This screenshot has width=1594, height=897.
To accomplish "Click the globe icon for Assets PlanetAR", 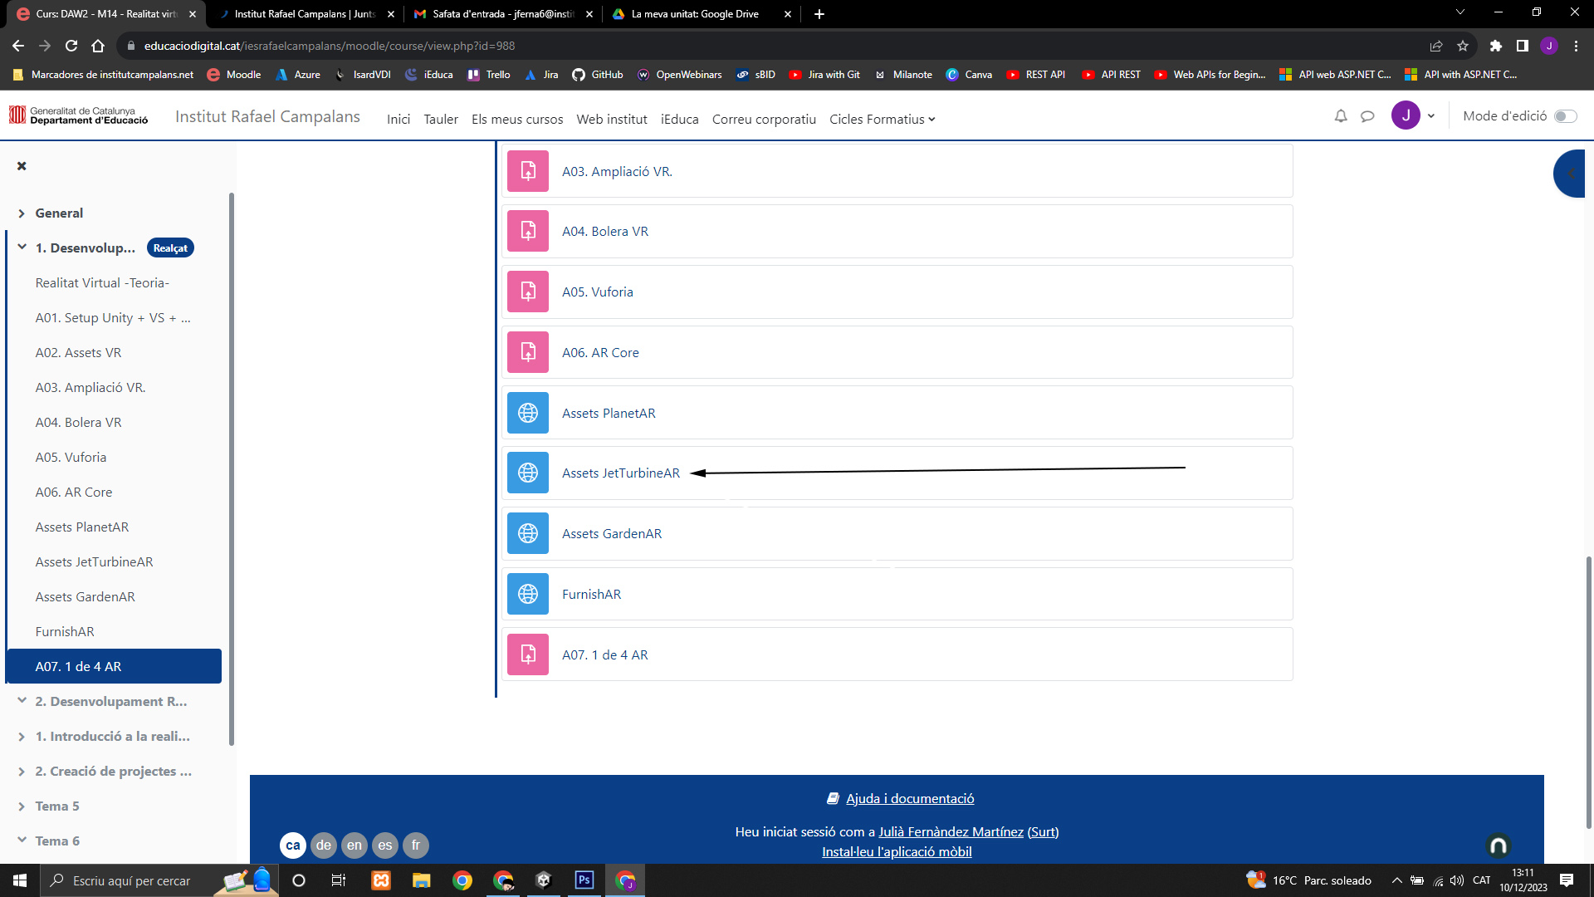I will 528,413.
